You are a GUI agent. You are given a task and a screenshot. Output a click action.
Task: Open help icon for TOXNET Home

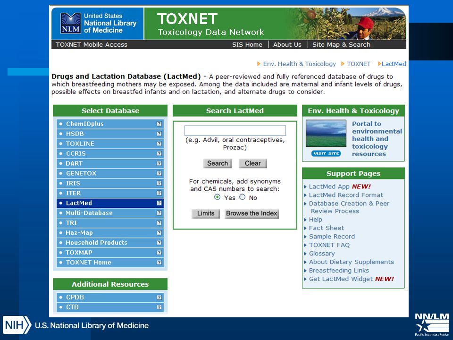[159, 263]
